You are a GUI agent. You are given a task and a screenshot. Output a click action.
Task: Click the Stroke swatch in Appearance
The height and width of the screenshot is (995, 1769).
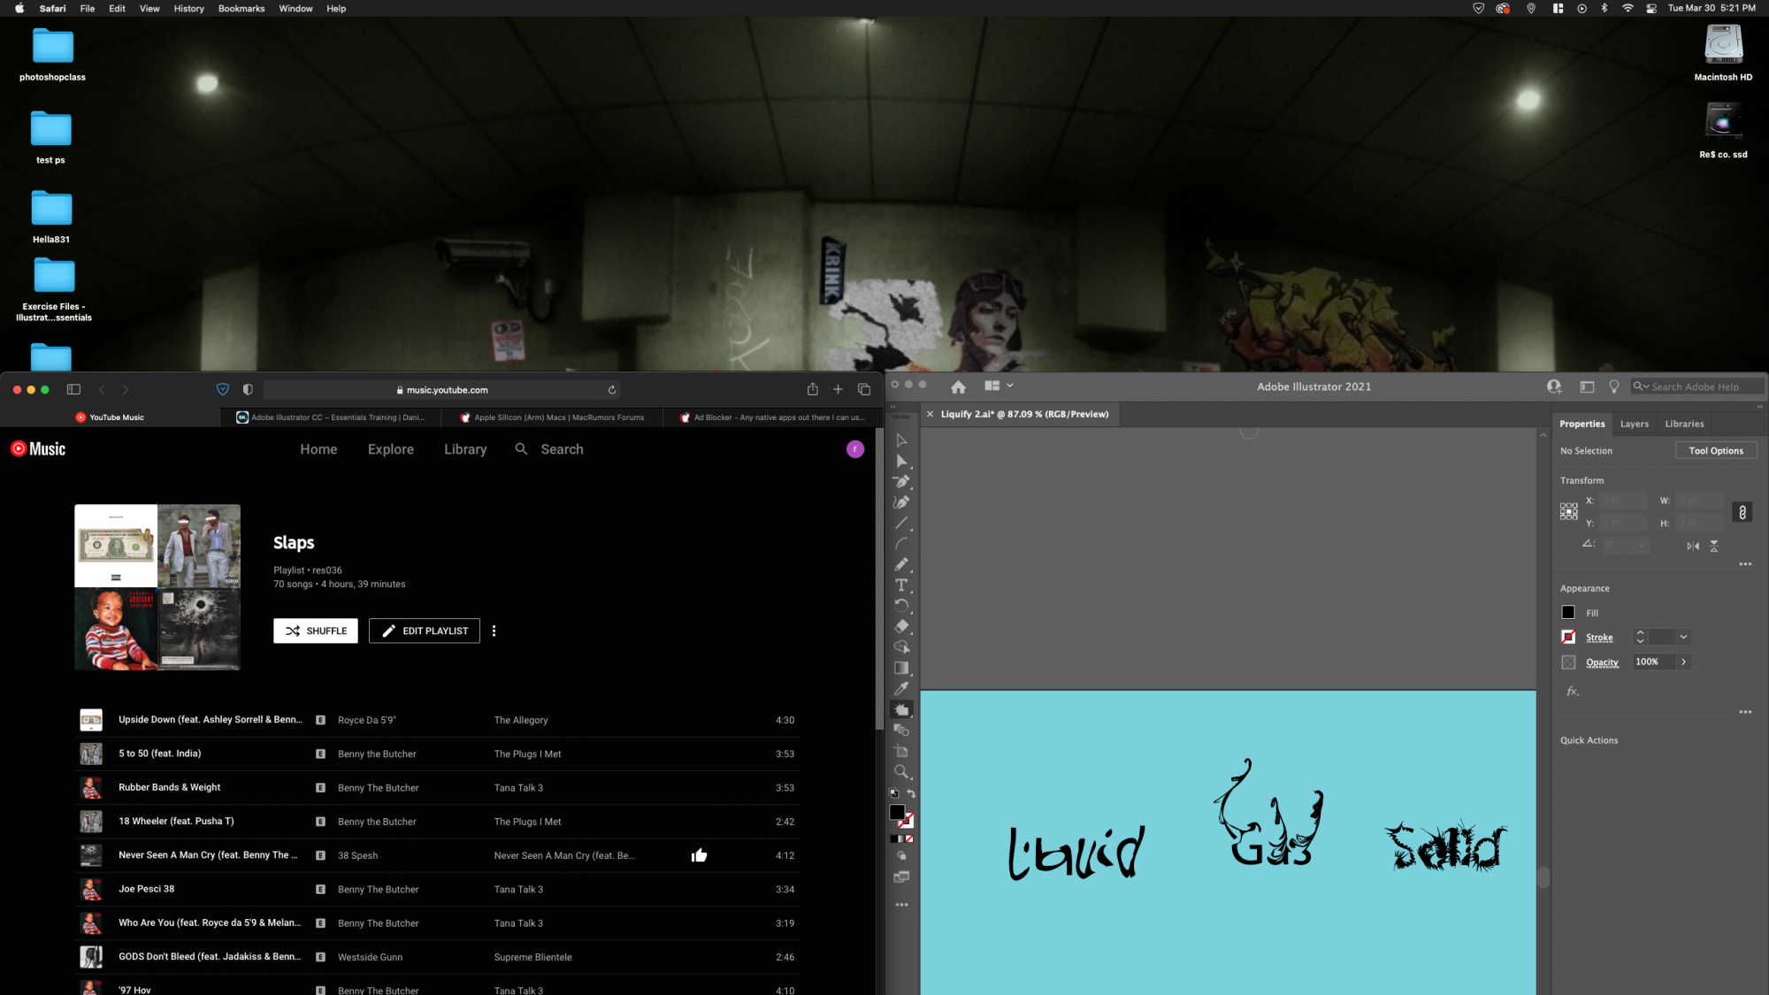[1568, 637]
